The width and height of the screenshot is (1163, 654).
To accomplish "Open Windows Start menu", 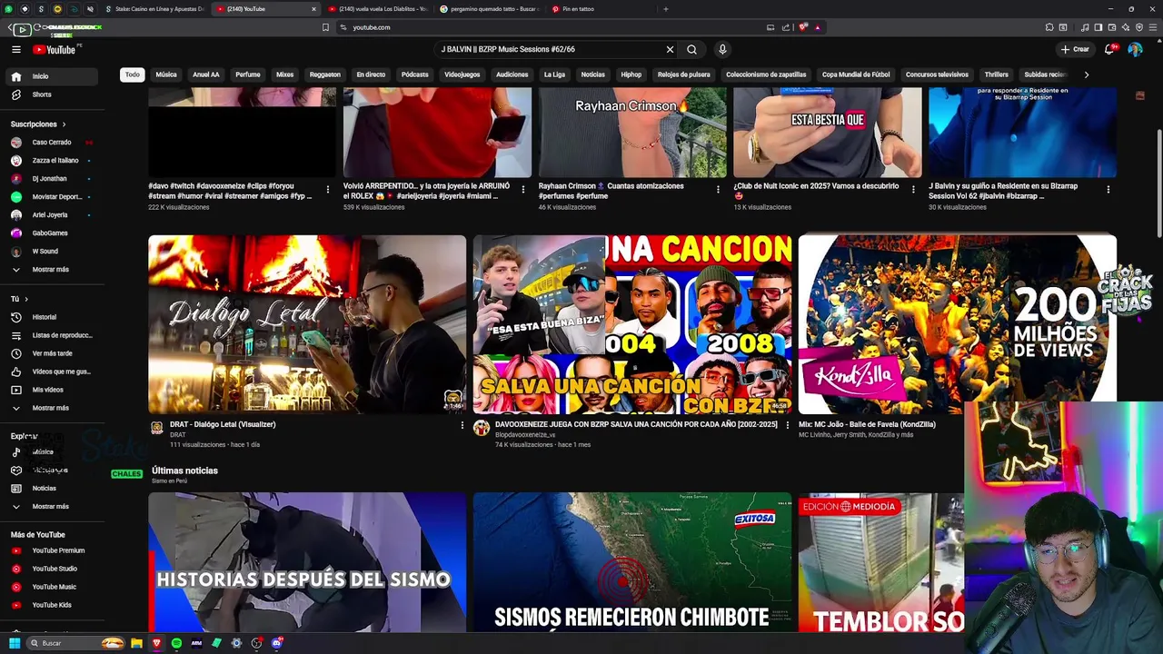I will [x=15, y=643].
